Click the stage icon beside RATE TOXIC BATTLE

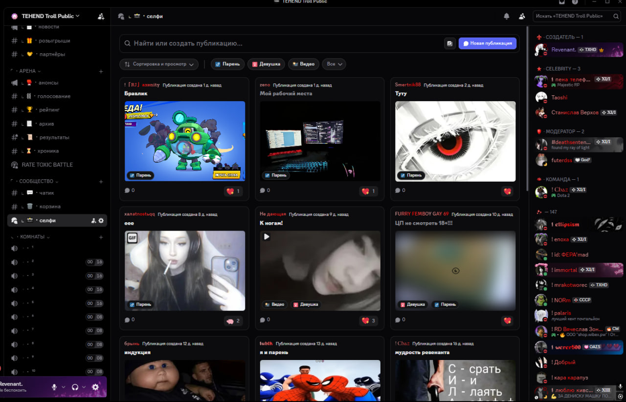coord(15,165)
